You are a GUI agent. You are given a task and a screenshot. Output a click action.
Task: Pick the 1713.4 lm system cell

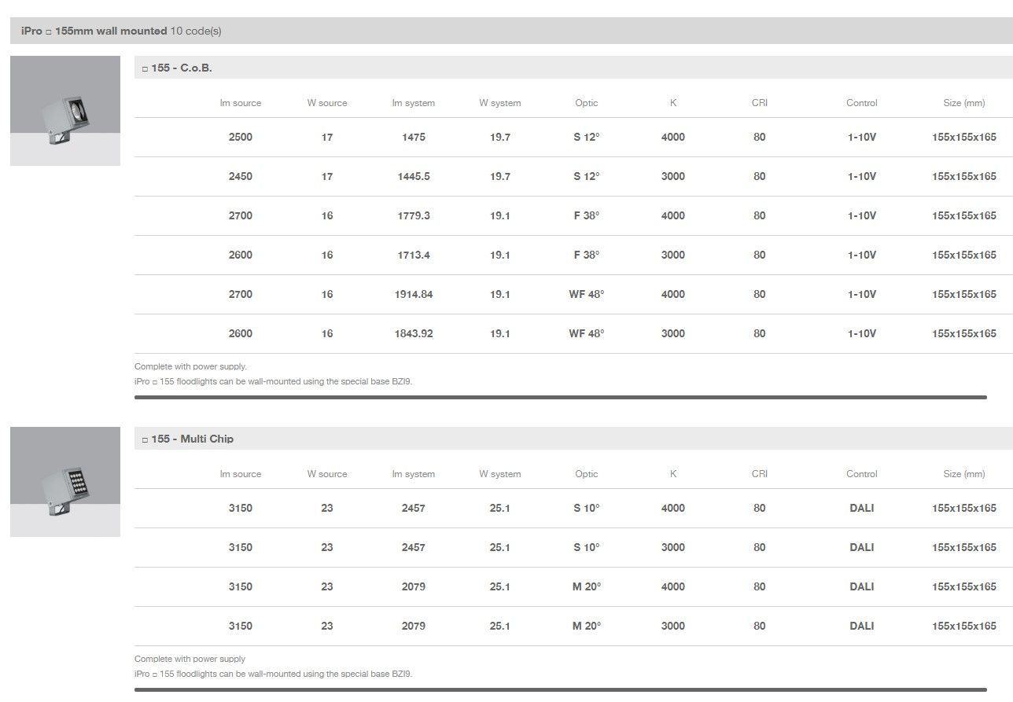click(x=414, y=255)
